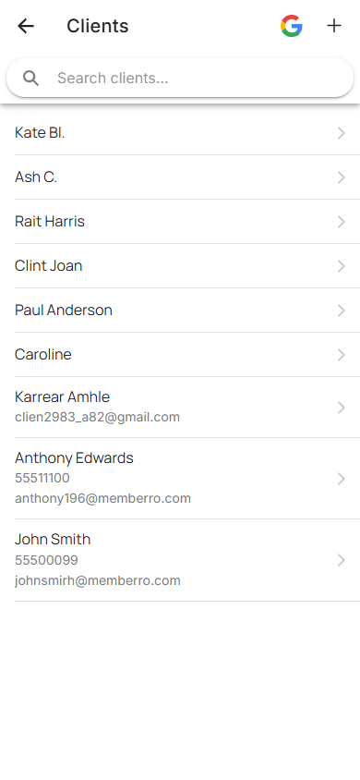
Task: Click chevron next to Clint Joan
Action: [342, 266]
